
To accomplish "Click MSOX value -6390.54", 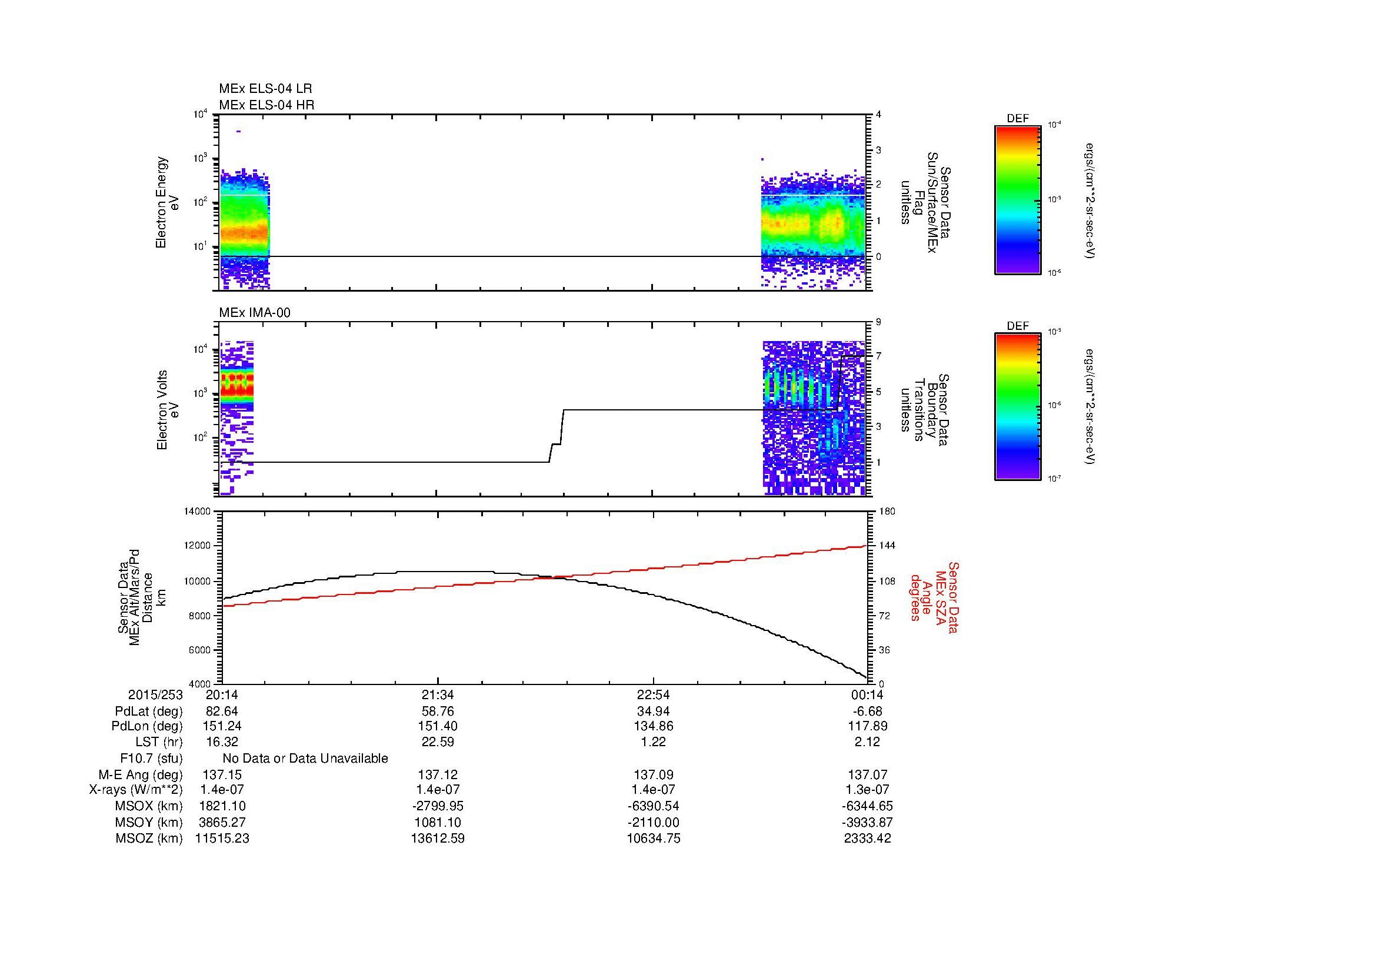I will [x=653, y=806].
